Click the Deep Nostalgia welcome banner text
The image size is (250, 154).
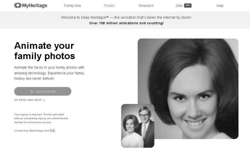(126, 17)
